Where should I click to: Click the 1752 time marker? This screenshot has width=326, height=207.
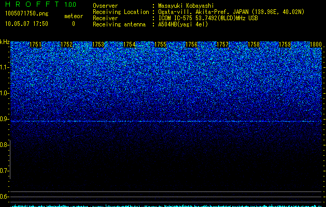(x=66, y=45)
